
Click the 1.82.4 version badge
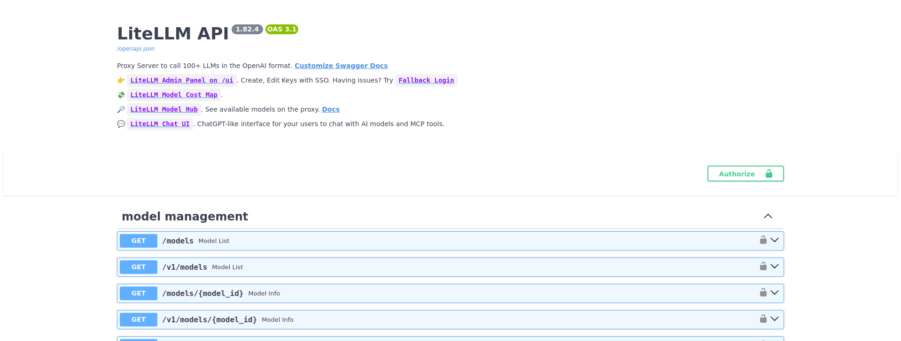(247, 29)
